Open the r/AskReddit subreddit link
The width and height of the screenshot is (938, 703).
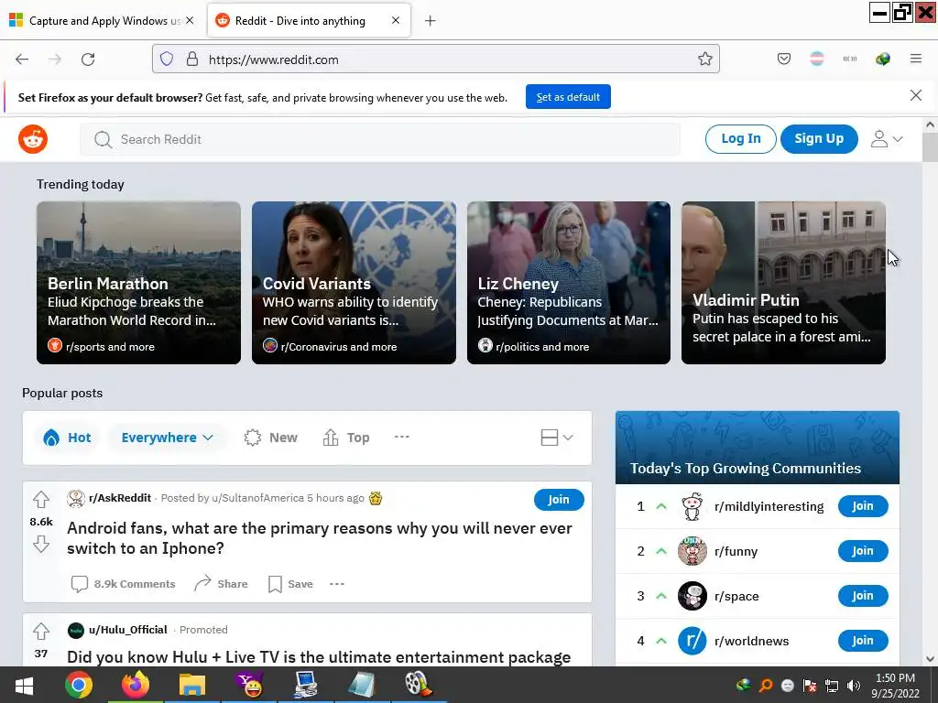click(120, 498)
